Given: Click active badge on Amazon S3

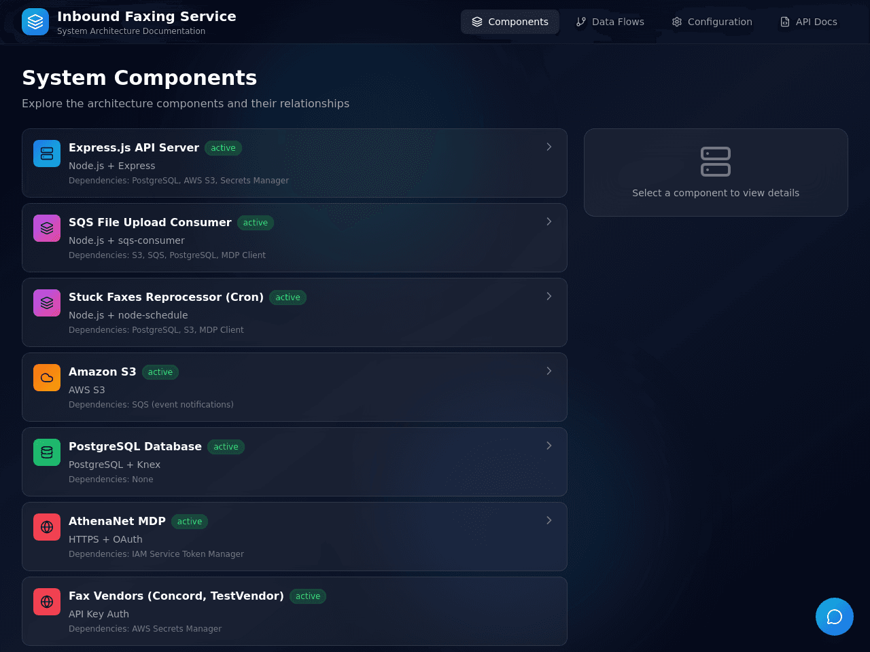Looking at the screenshot, I should click(x=160, y=372).
